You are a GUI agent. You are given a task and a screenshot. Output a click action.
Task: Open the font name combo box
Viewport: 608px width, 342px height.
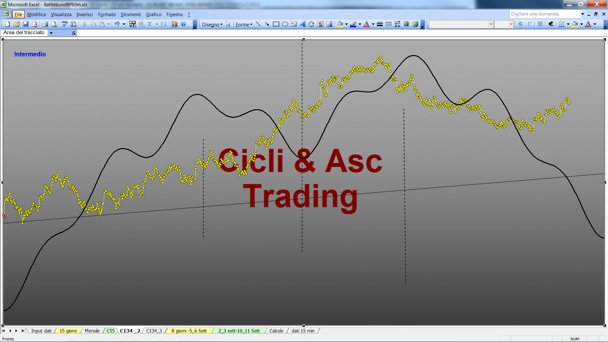pos(461,24)
